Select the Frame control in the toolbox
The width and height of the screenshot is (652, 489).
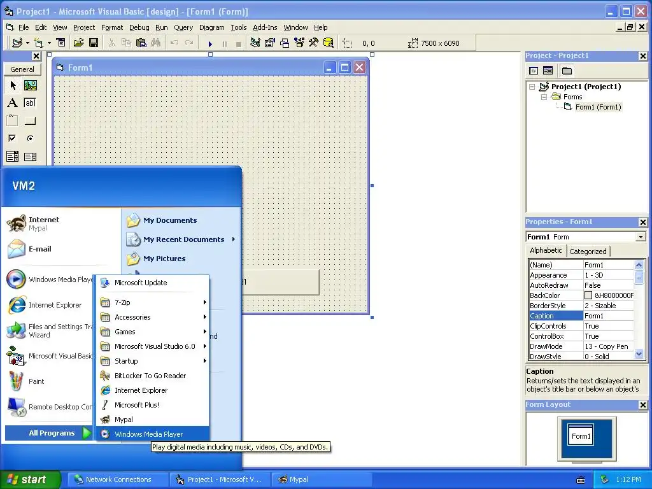[13, 121]
